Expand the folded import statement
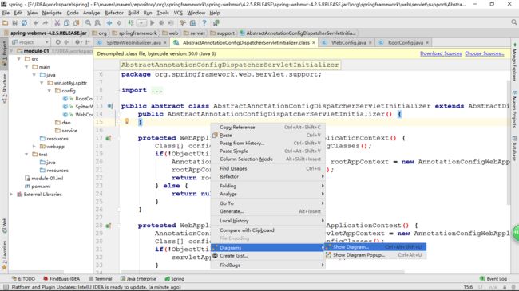 pos(156,90)
